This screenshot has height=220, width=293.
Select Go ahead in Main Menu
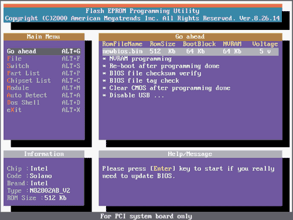click(x=44, y=51)
